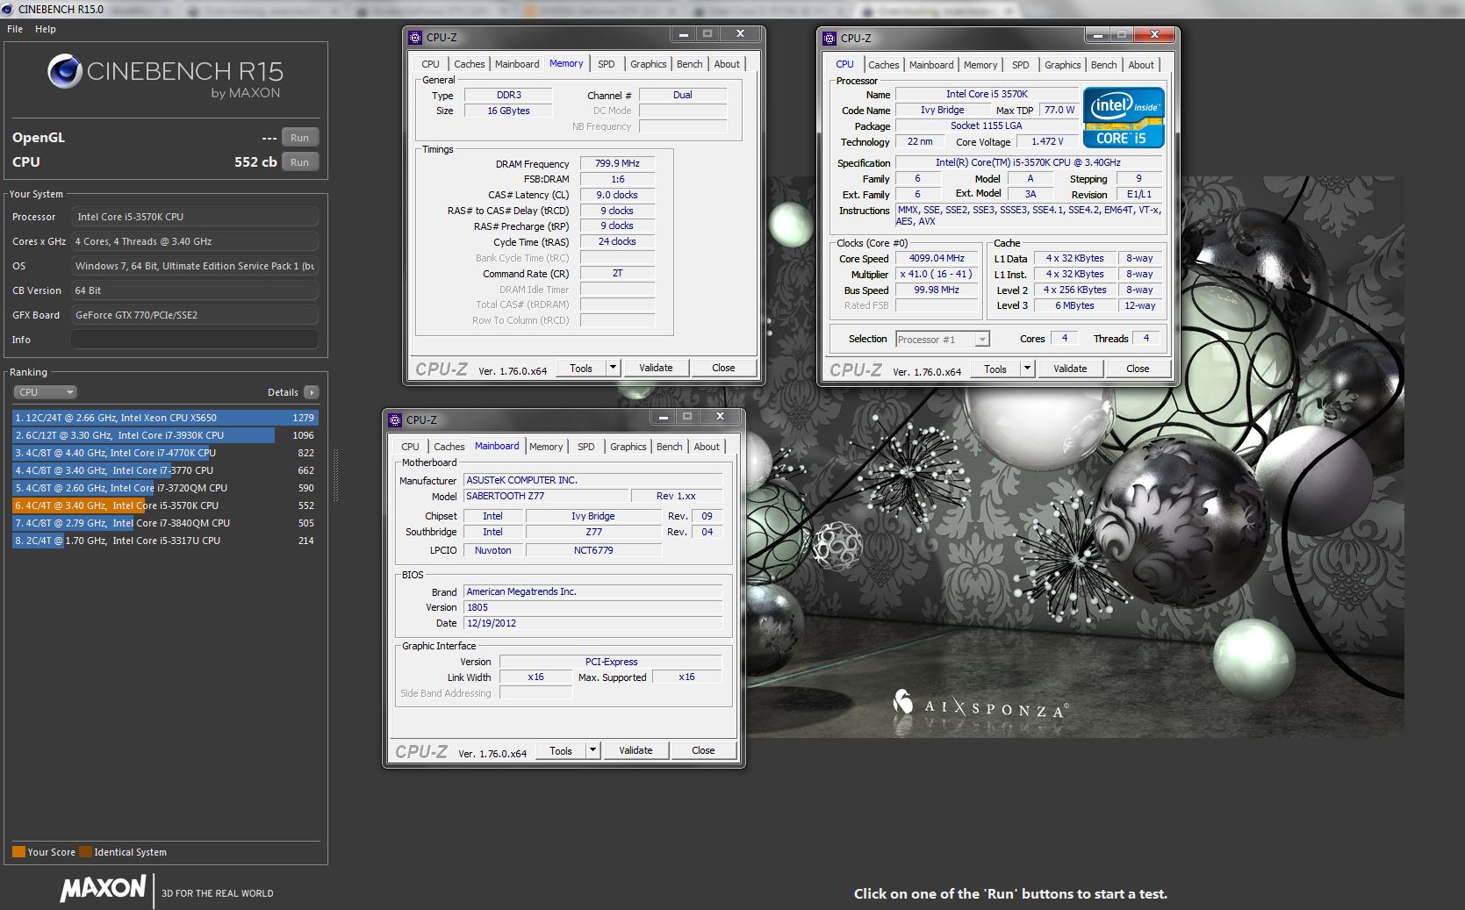Open the Help menu in Cinebench
Viewport: 1465px width, 910px height.
[46, 29]
